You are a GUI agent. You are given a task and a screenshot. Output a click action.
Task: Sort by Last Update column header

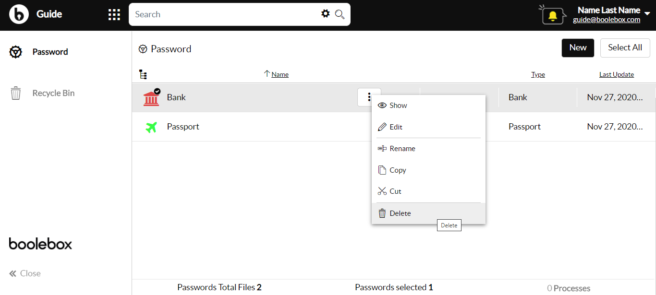tap(616, 74)
